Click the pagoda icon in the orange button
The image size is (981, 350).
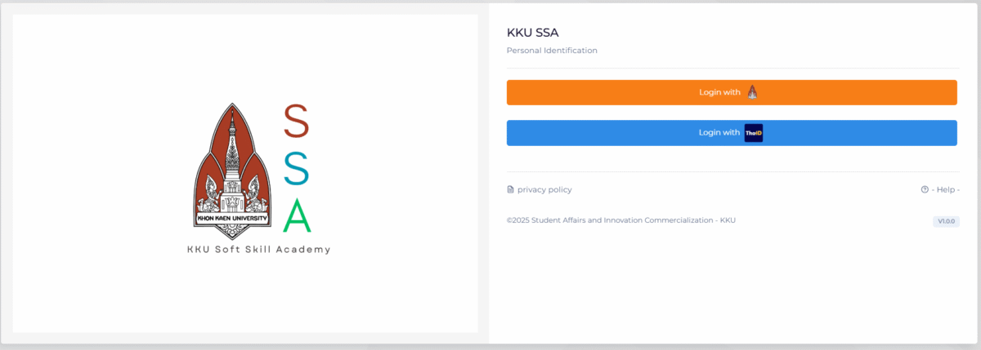click(x=752, y=92)
